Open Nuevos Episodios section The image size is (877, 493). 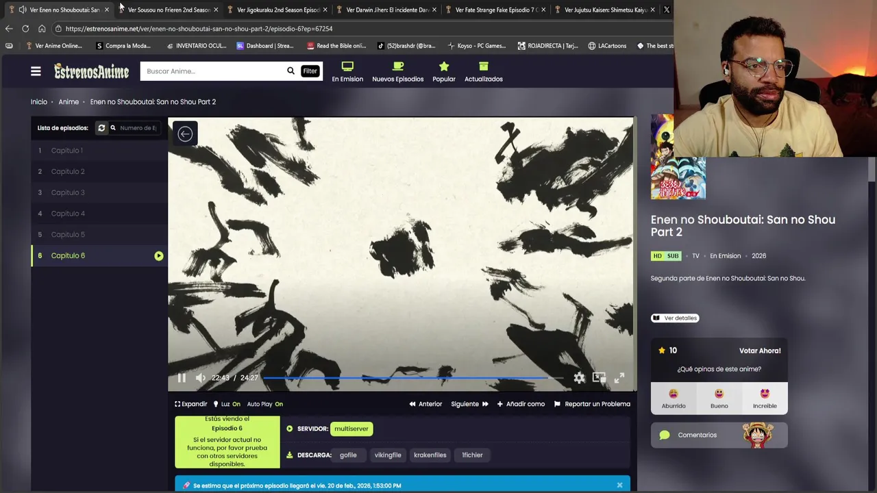[x=398, y=72]
